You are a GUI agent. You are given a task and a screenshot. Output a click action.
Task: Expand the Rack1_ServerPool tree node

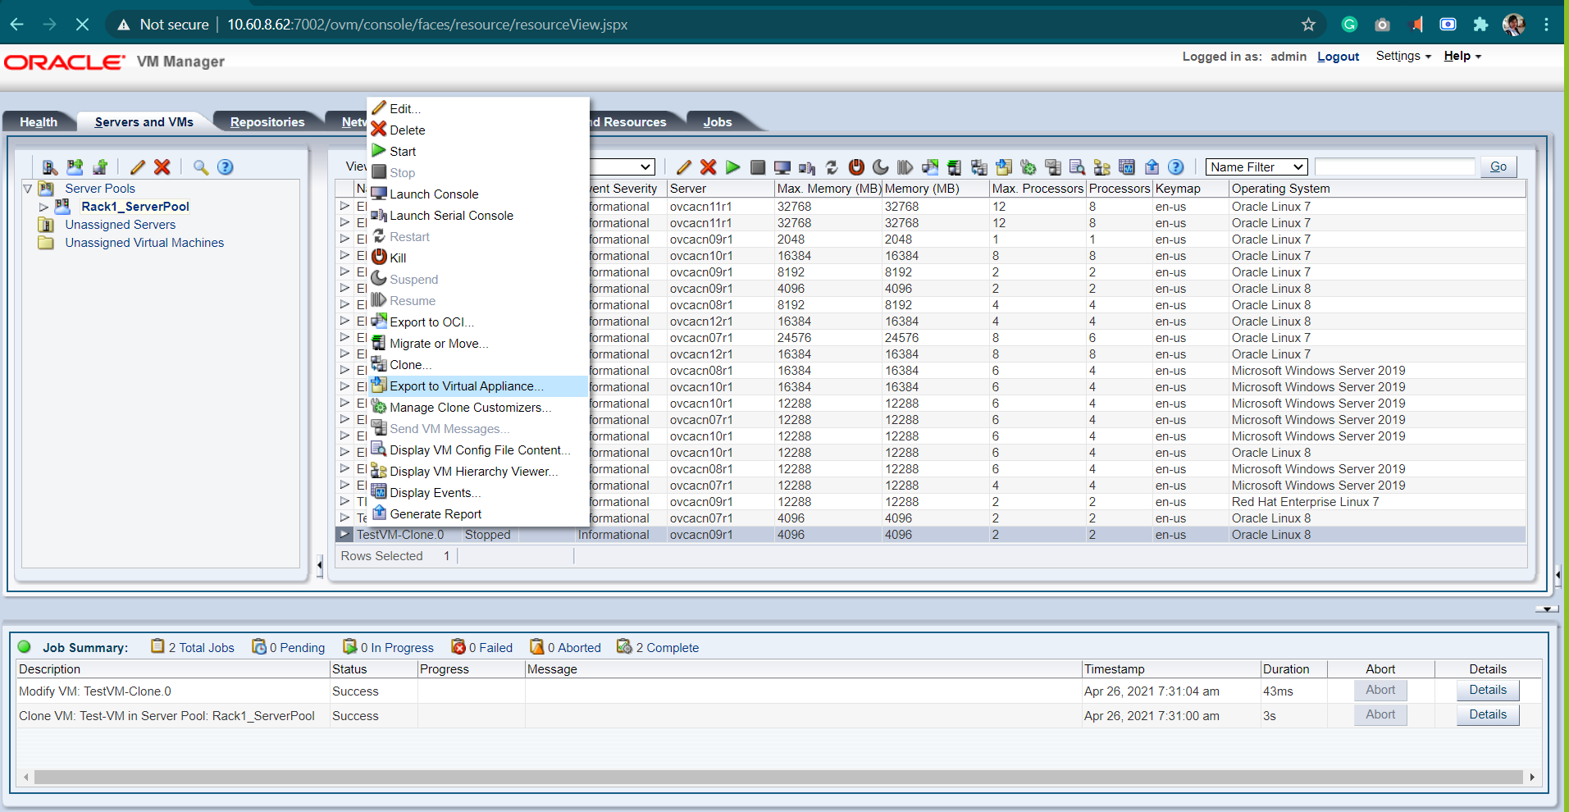[x=43, y=207]
